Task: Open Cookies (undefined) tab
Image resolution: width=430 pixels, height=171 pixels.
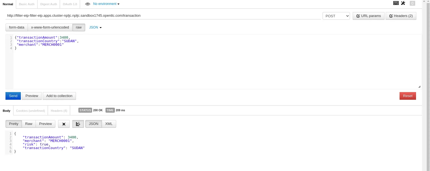Action: [x=30, y=111]
